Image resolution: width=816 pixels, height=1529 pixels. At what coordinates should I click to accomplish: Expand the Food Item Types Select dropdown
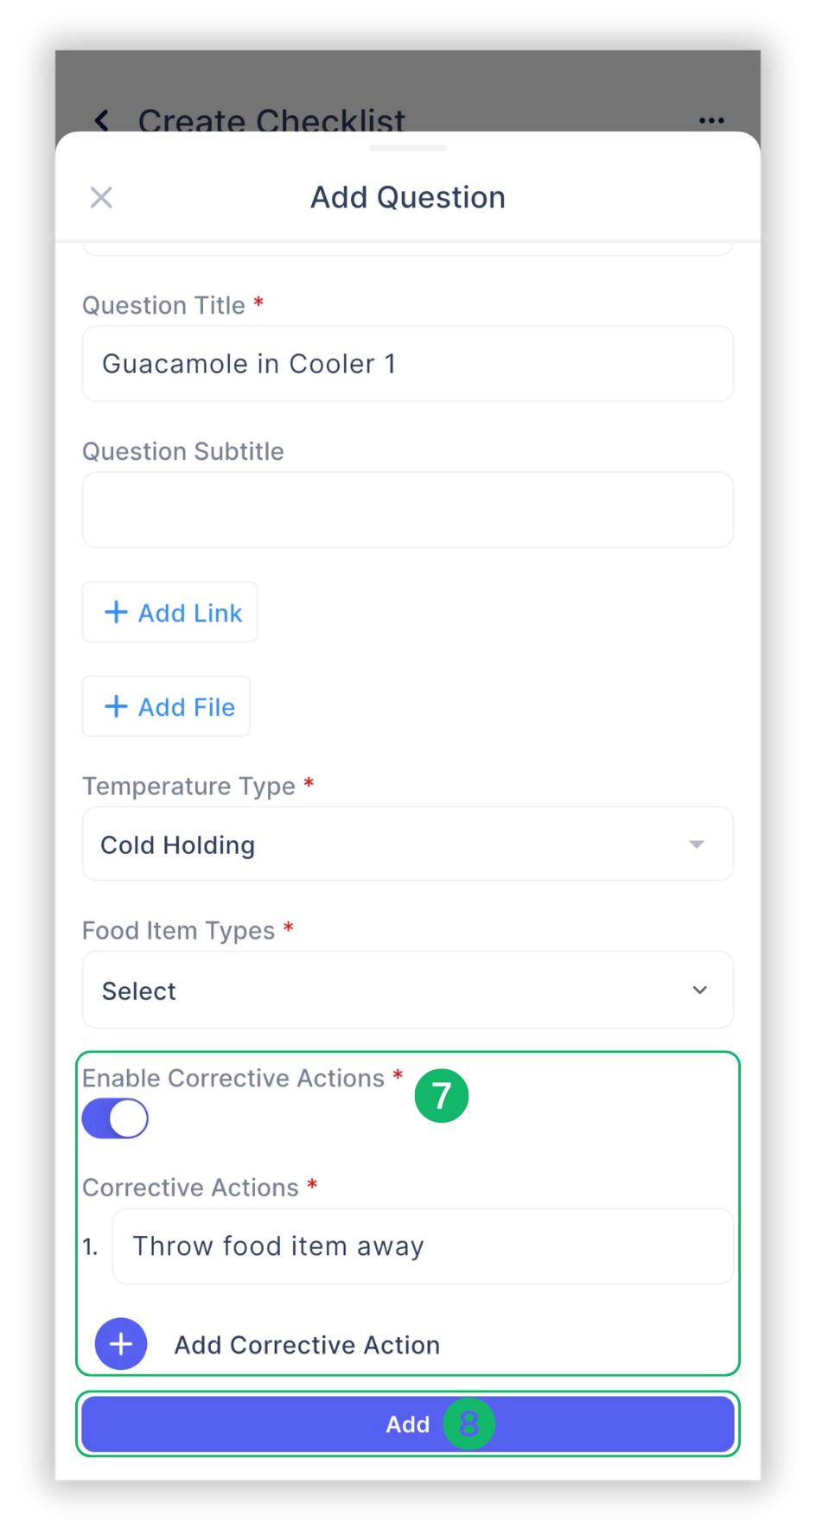[x=407, y=991]
